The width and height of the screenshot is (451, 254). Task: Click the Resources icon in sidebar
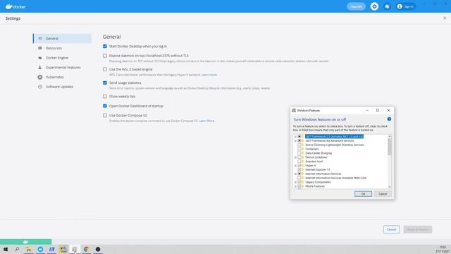coord(40,48)
